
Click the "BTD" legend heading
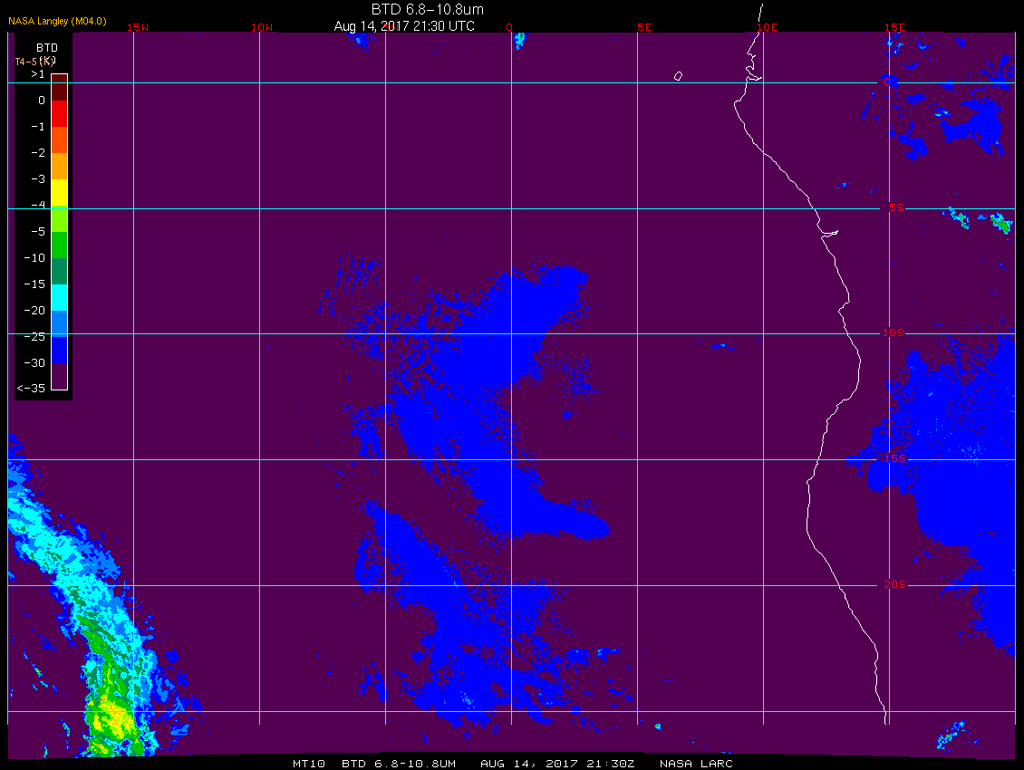coord(47,48)
